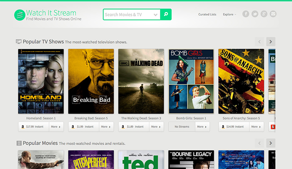
Task: Open the Bomb Girls poster thumbnail
Action: pos(191,81)
